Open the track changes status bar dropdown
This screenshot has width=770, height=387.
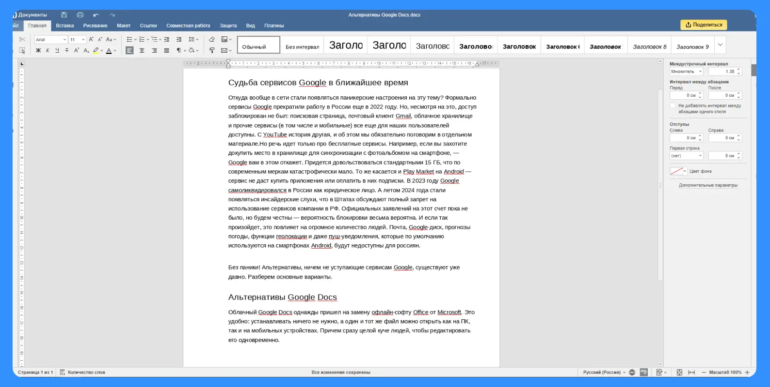[661, 372]
